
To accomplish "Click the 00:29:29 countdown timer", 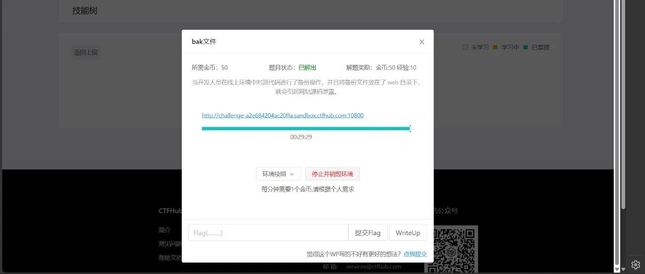I will [x=301, y=137].
